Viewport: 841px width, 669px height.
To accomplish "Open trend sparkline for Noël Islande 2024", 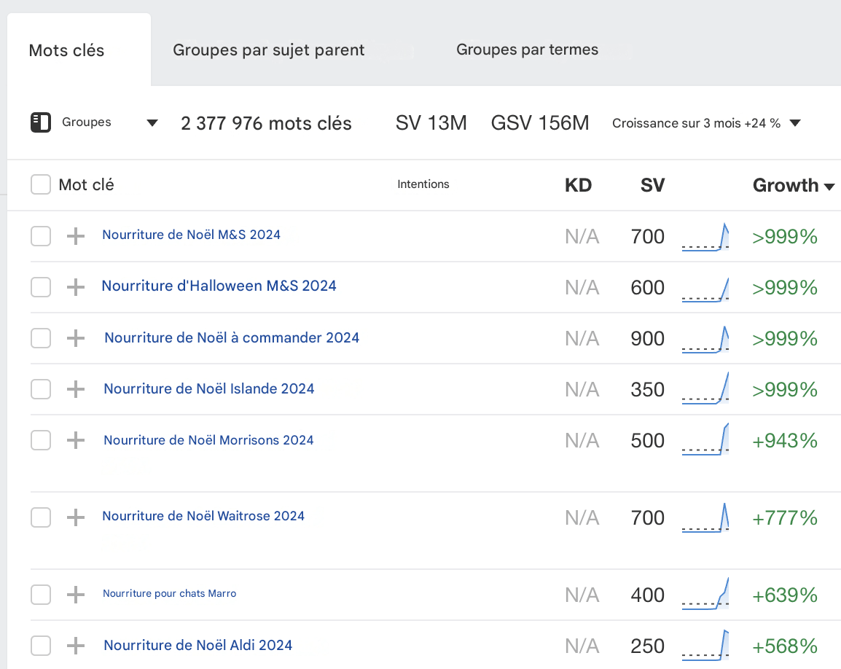I will (x=705, y=388).
